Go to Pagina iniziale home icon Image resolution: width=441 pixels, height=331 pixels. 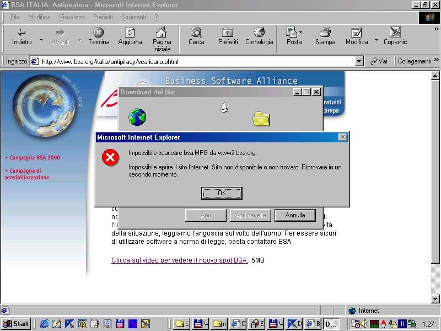162,33
